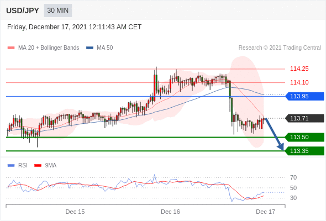Click the RSI blue legend swatch
Screen dimensions: 326x221
11,166
